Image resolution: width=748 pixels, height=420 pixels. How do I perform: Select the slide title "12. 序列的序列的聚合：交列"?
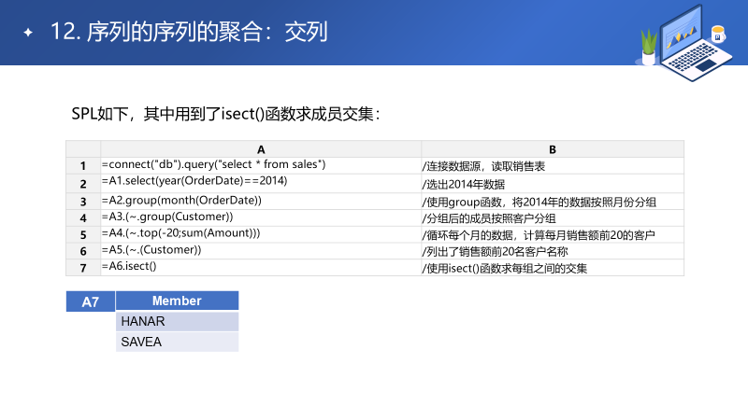click(189, 33)
